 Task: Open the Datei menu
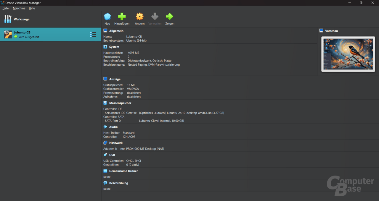coord(6,8)
